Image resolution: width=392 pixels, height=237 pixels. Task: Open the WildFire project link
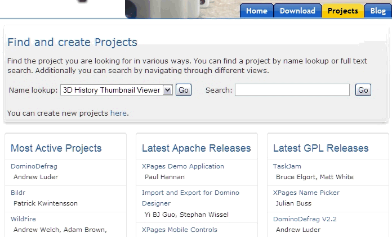pos(23,219)
